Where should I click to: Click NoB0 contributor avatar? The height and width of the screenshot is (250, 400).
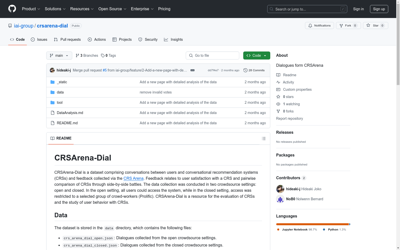[280, 199]
